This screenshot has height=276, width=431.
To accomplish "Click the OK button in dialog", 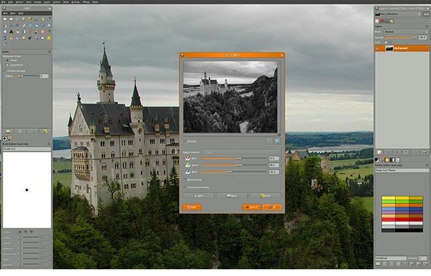I will click(272, 207).
